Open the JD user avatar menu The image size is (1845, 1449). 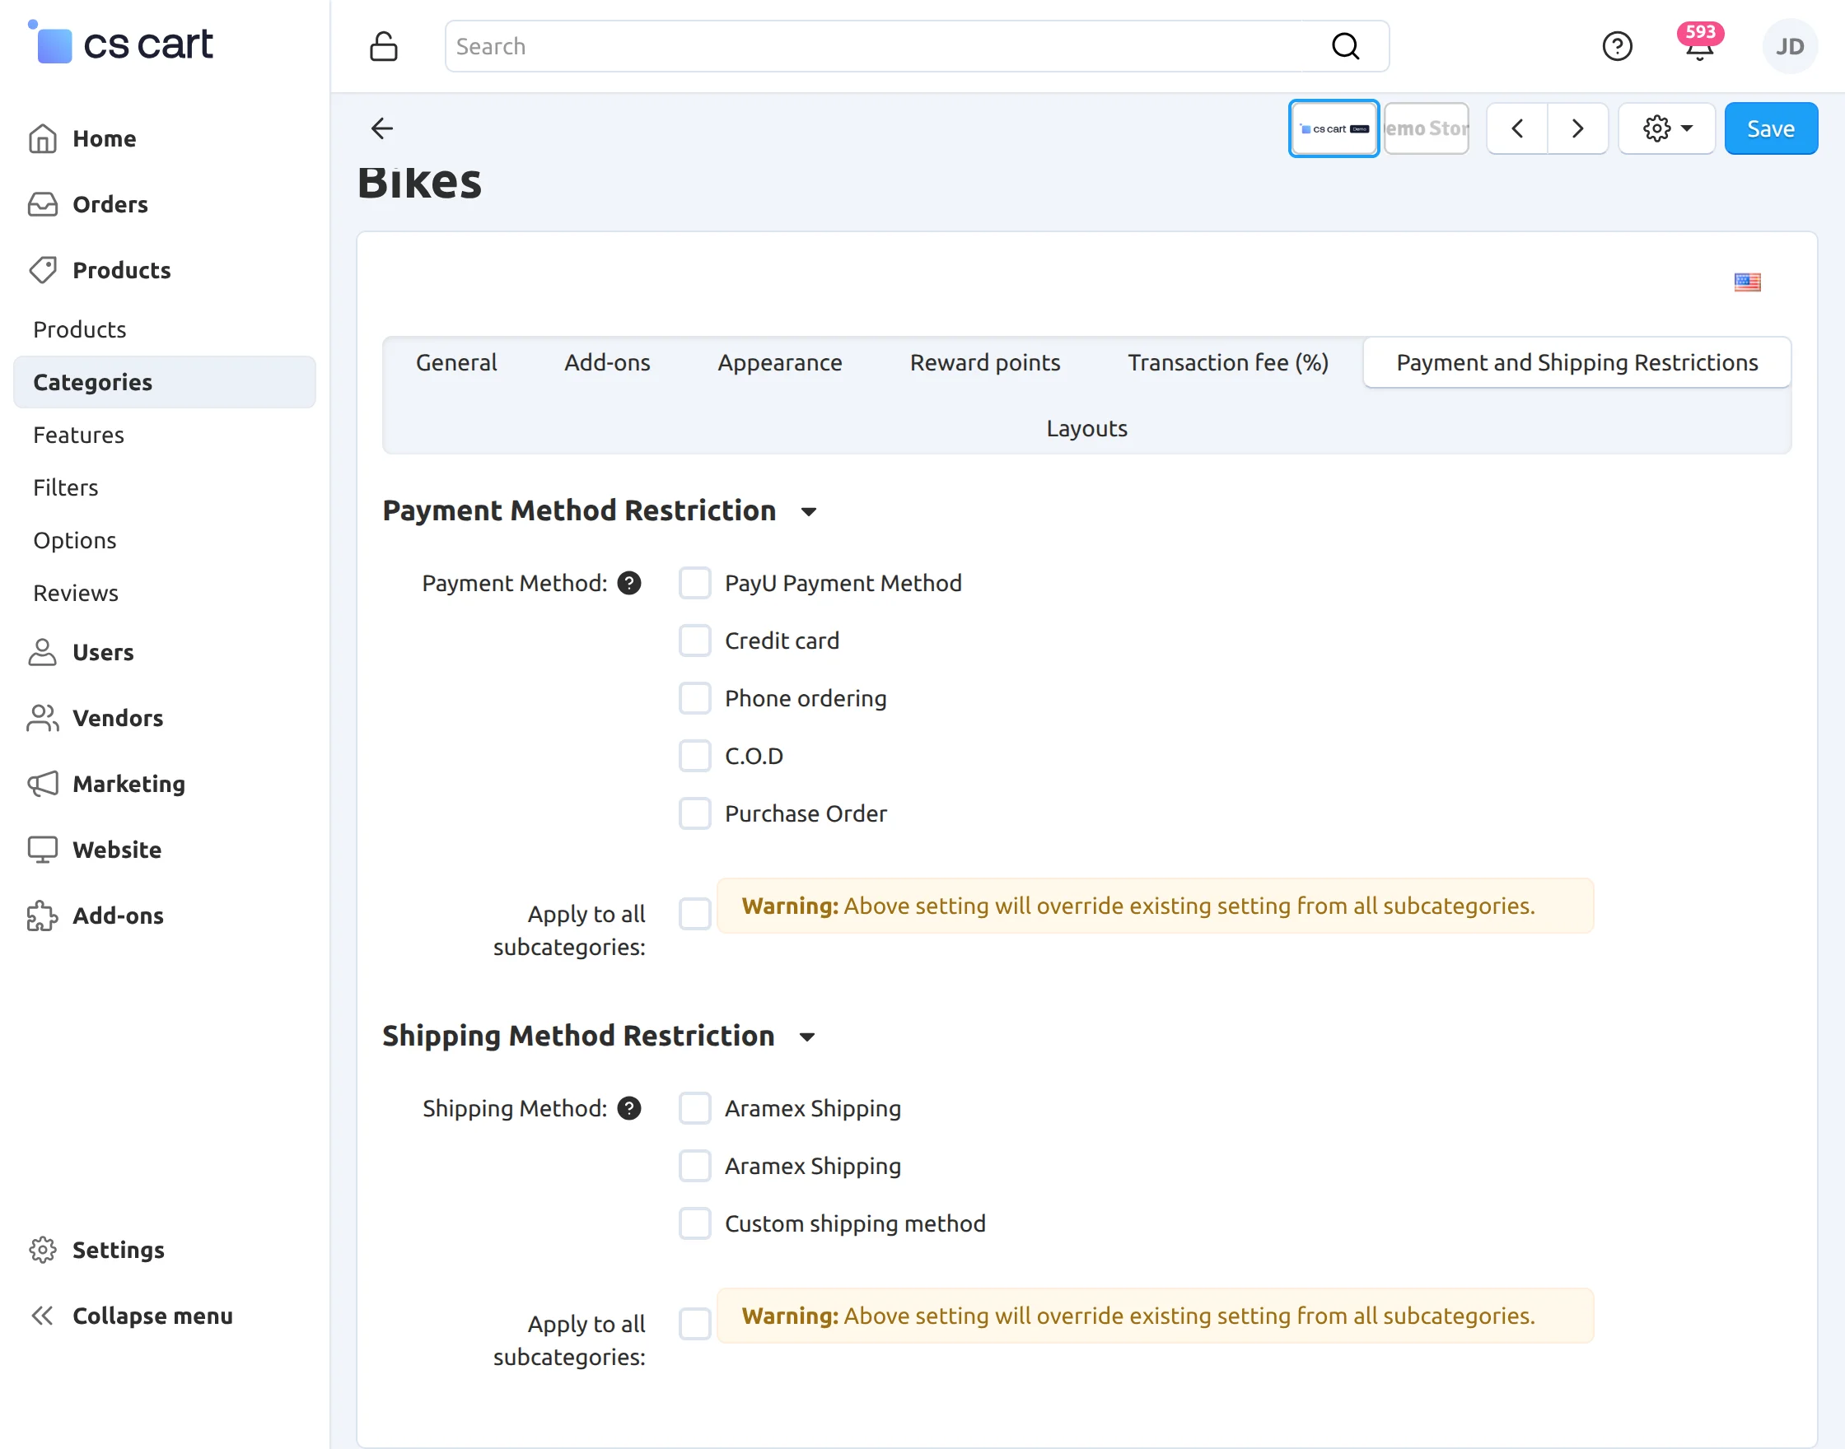pos(1790,46)
